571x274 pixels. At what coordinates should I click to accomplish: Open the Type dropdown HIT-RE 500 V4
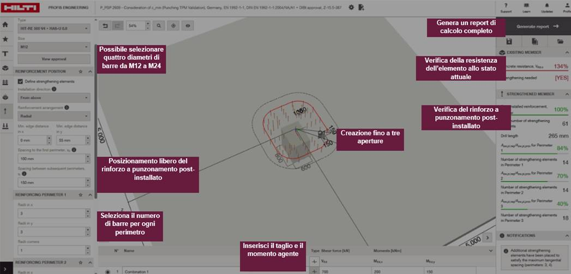(54, 28)
